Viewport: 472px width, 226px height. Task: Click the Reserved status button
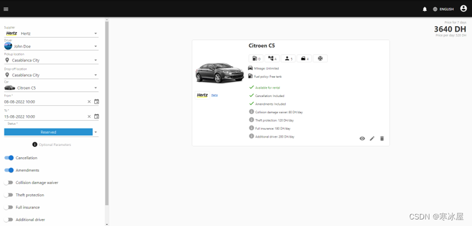pyautogui.click(x=49, y=132)
